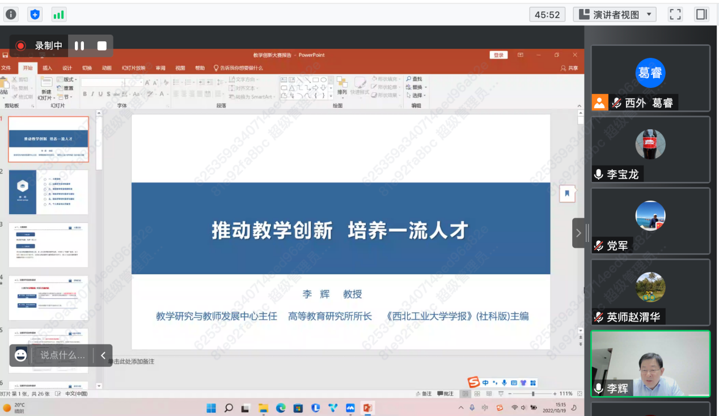This screenshot has width=719, height=416.
Task: Click the 111% zoom level
Action: pyautogui.click(x=566, y=393)
